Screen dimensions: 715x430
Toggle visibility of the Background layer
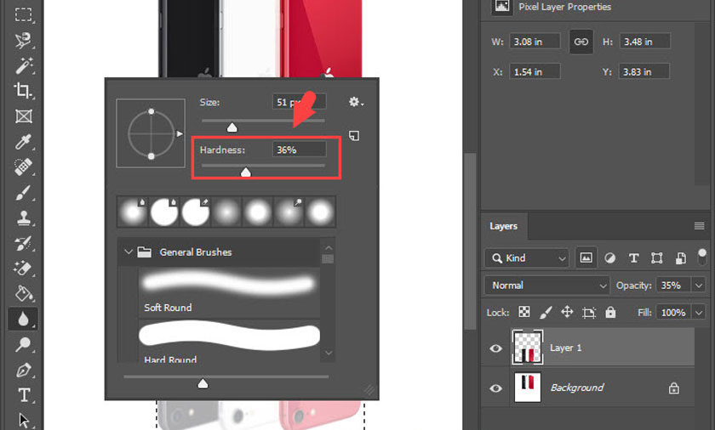(x=496, y=388)
